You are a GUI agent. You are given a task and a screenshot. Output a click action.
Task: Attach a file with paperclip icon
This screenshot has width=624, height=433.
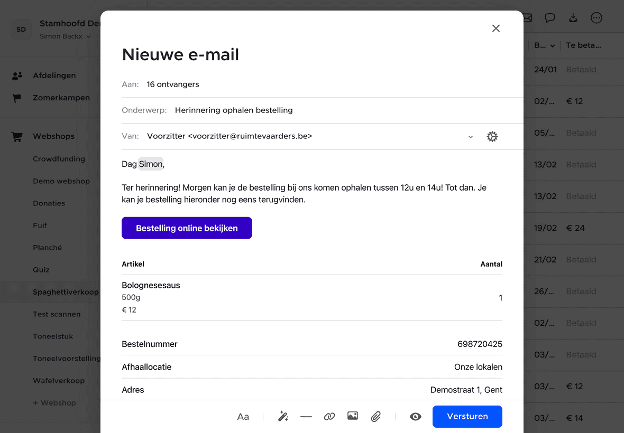376,417
